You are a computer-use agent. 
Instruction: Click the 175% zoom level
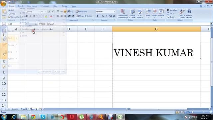(x=188, y=112)
